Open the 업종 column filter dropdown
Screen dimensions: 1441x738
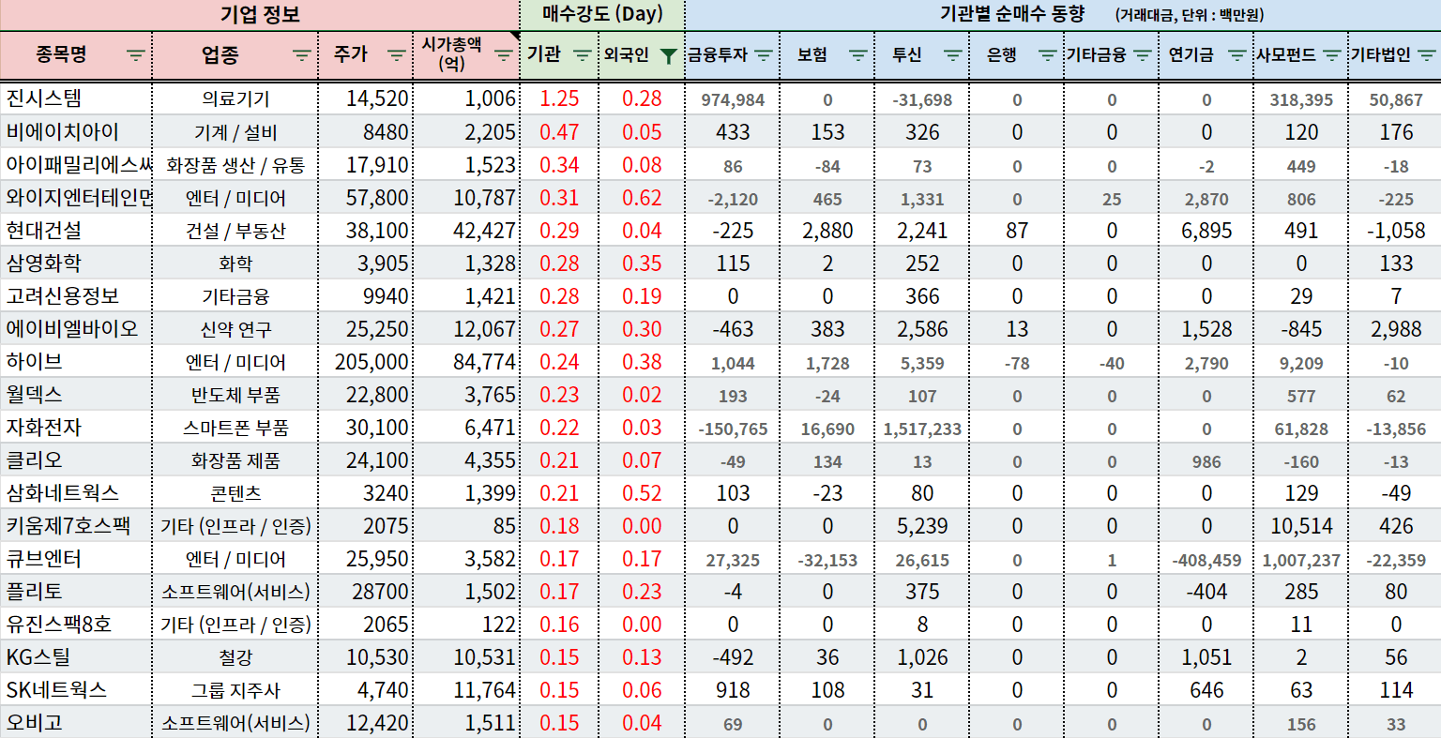(x=302, y=55)
